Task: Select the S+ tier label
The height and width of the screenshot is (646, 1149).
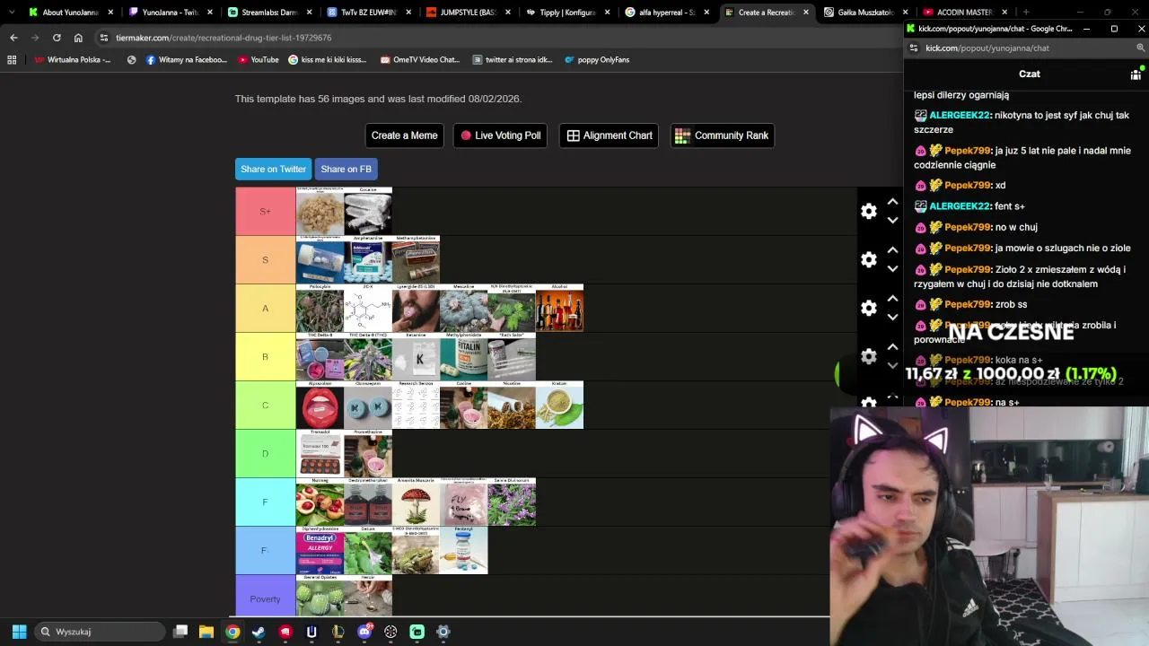Action: coord(265,211)
